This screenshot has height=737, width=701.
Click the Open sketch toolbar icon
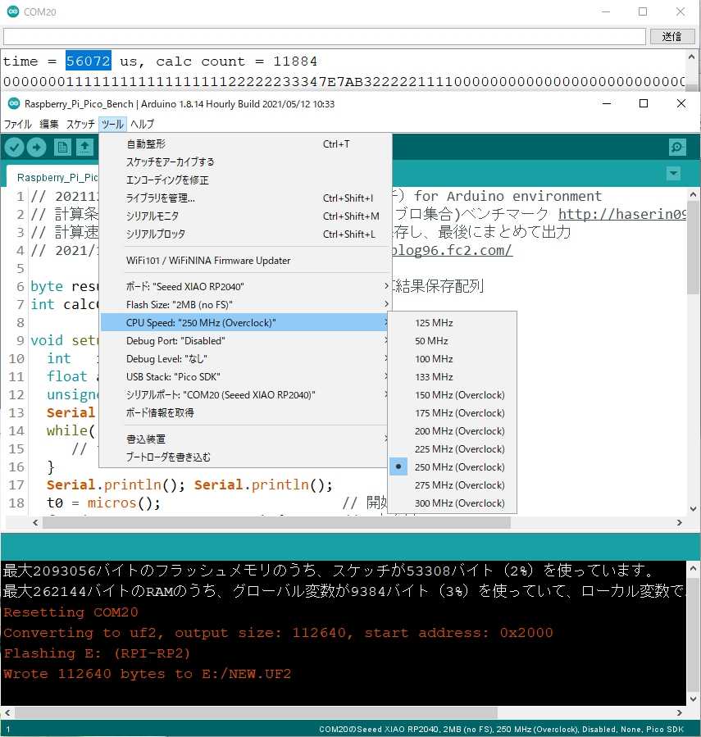click(84, 147)
